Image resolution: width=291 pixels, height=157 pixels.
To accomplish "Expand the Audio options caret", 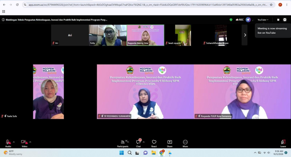I will click(x=14, y=142).
